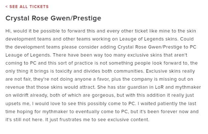Click the word 'gorgeous' in the ticket body
The image size is (208, 134).
point(103,95)
